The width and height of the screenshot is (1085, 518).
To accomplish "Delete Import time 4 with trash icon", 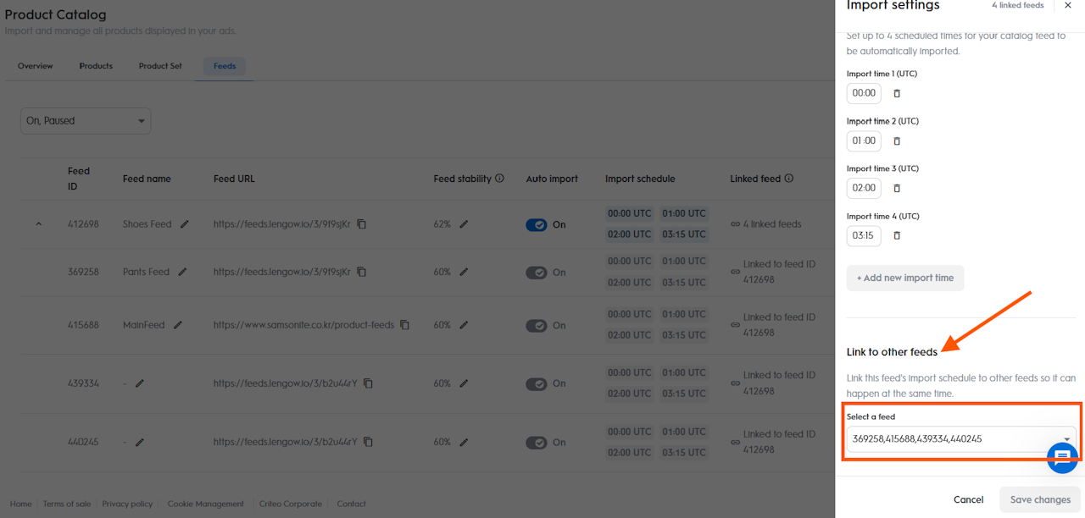I will pos(897,235).
